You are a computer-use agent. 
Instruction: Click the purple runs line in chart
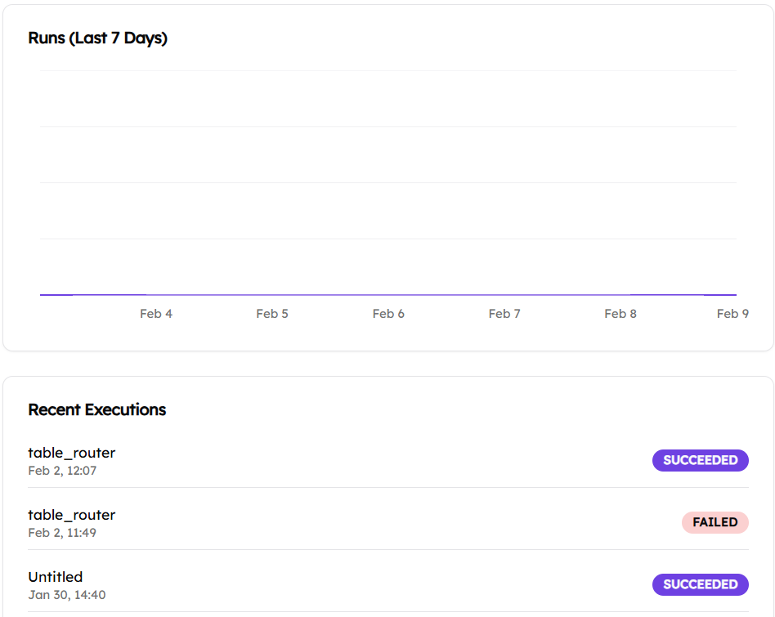click(388, 294)
